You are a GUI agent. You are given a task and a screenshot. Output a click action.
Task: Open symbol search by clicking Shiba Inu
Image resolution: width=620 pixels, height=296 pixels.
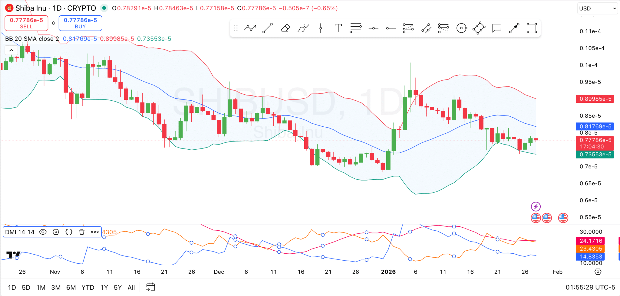point(32,8)
